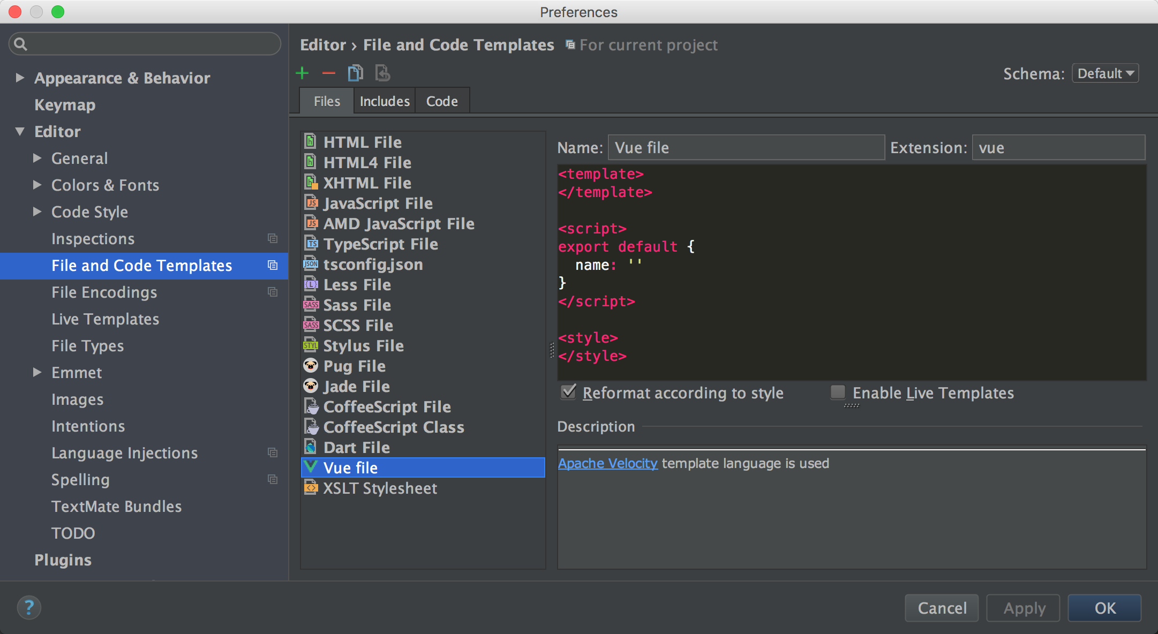Expand the Emmet subsection
This screenshot has width=1158, height=634.
coord(37,372)
